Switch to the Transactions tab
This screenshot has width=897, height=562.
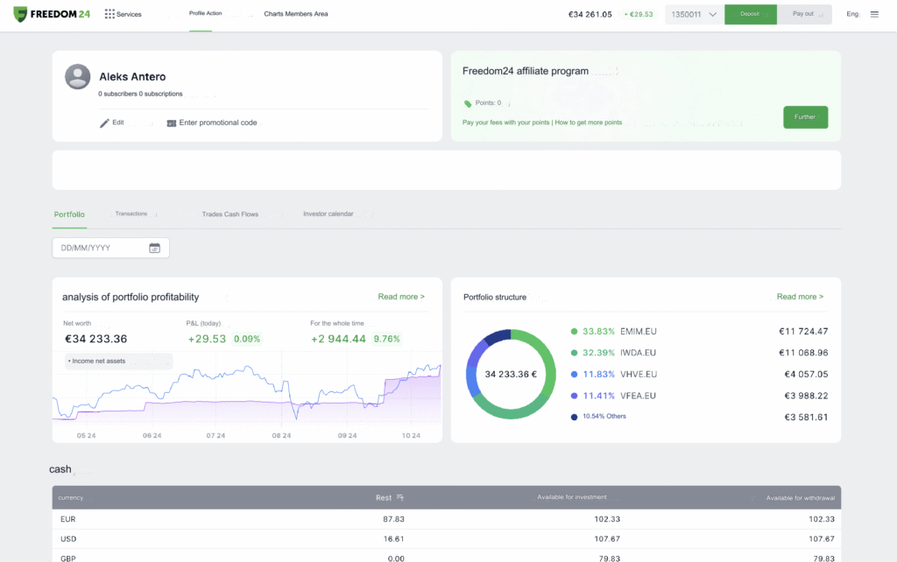131,213
